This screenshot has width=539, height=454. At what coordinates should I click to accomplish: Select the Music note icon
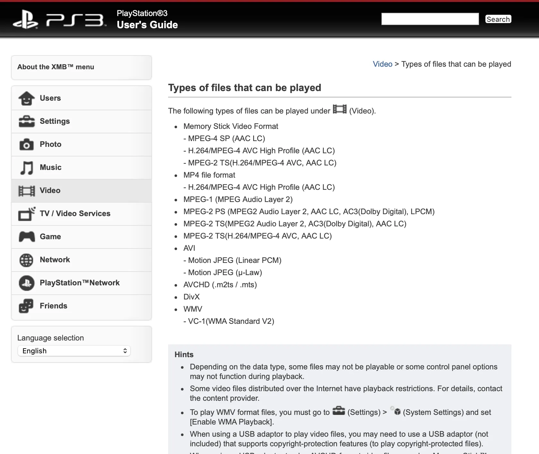[27, 167]
